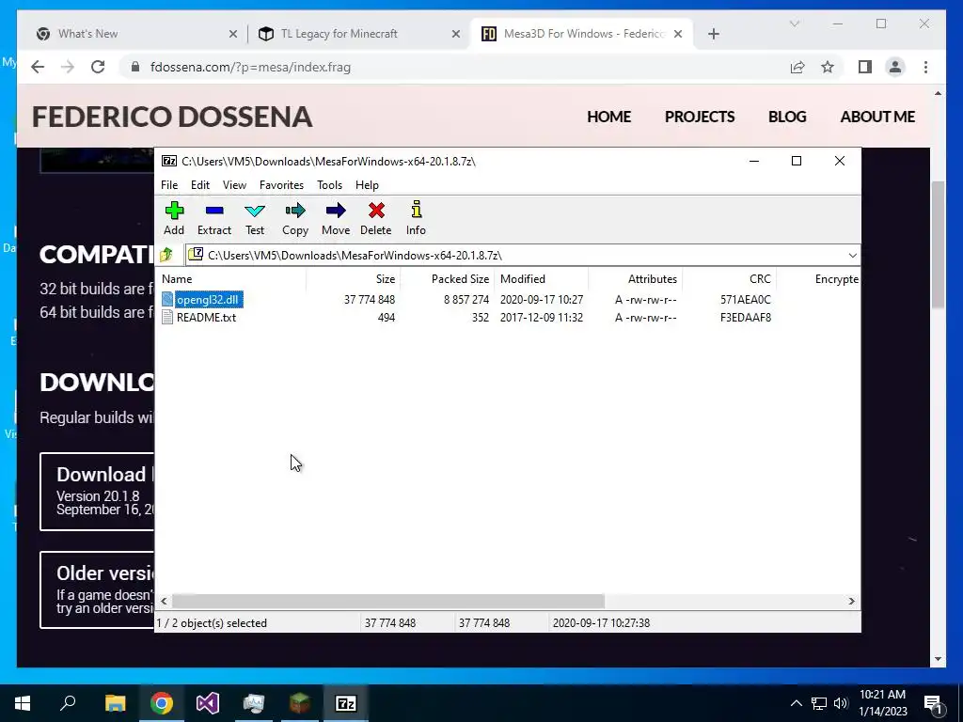Open the Favorites menu in 7-Zip
The width and height of the screenshot is (963, 722).
pos(281,185)
